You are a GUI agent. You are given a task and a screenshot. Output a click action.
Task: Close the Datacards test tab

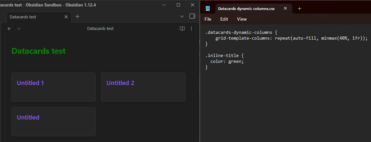click(x=66, y=17)
